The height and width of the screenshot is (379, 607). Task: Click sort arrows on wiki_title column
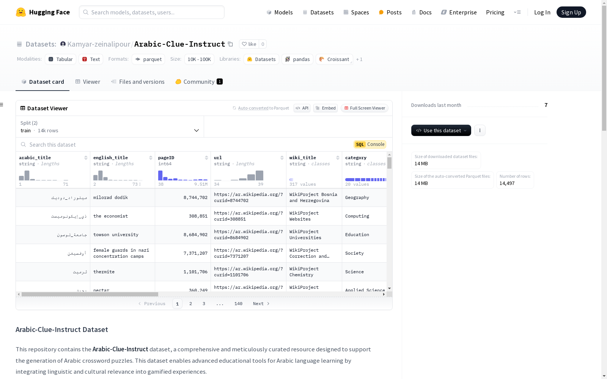click(338, 158)
